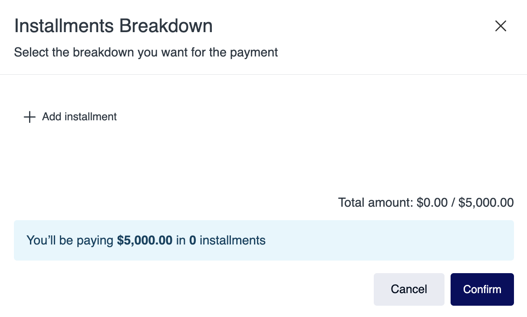
Task: Confirm the installments breakdown
Action: pyautogui.click(x=482, y=289)
